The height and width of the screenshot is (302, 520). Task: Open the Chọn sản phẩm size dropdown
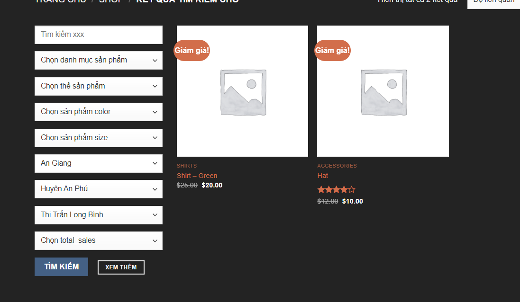coord(98,138)
